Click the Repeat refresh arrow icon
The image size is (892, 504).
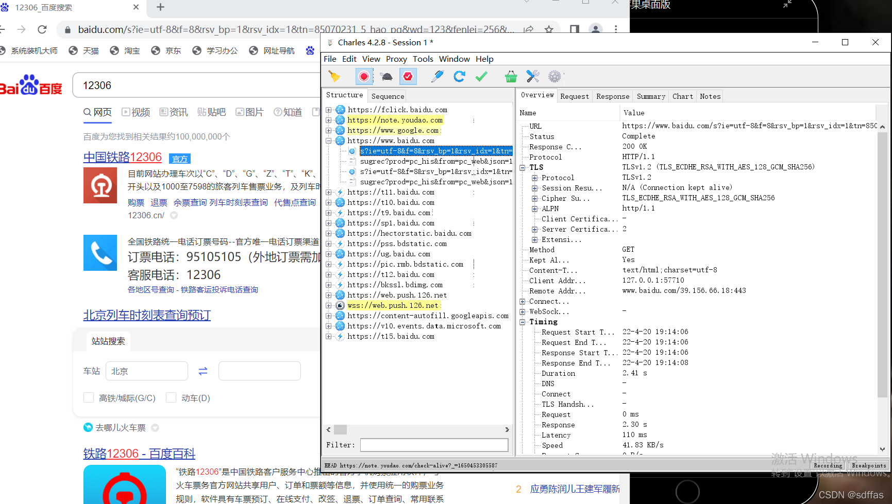pos(459,77)
